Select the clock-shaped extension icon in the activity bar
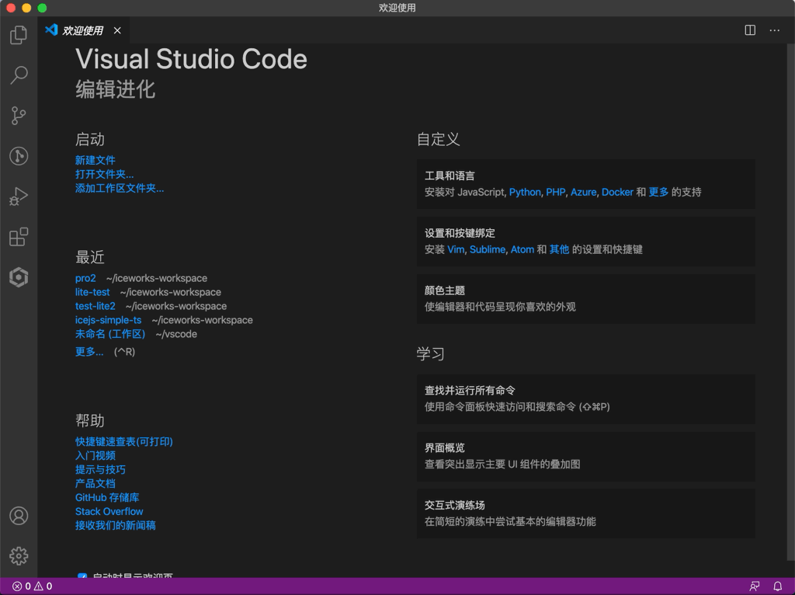The width and height of the screenshot is (795, 595). (x=18, y=156)
